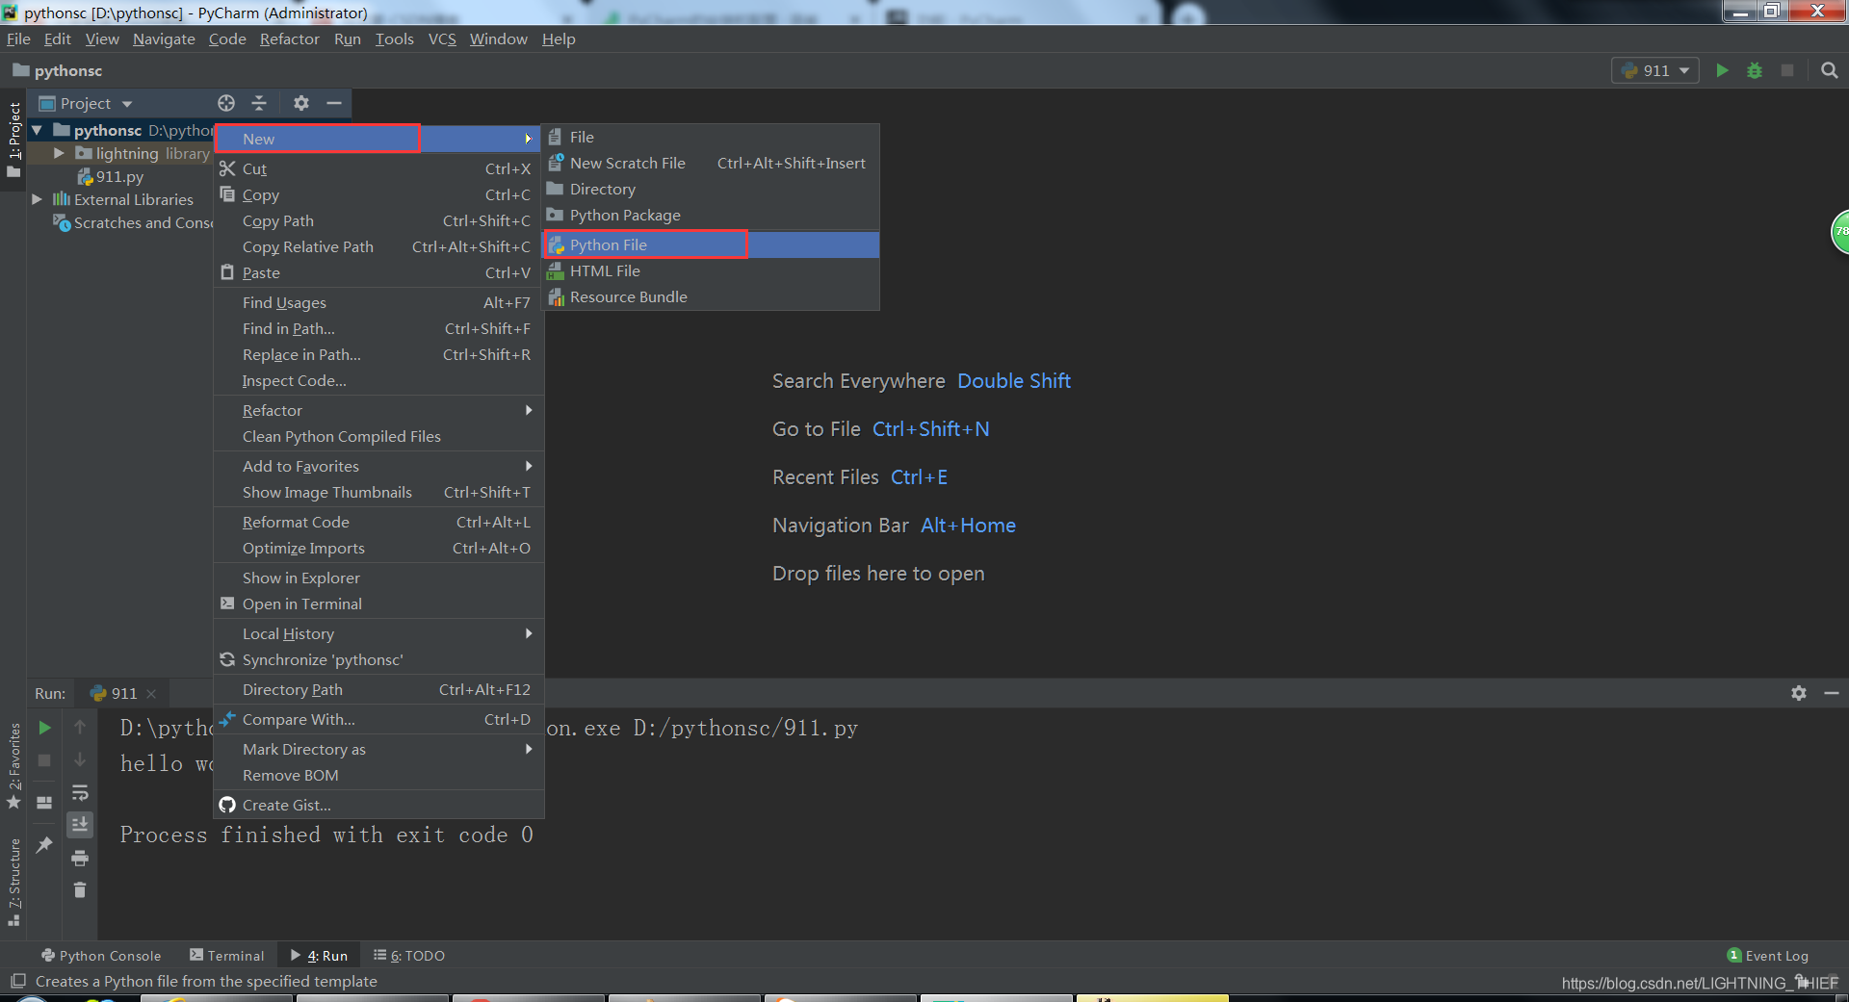Open Search Everywhere magnifier icon
The height and width of the screenshot is (1002, 1849).
coord(1830,70)
